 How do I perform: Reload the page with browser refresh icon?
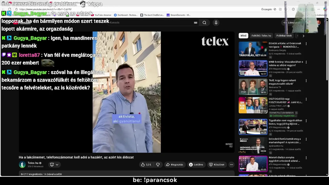coord(10,9)
